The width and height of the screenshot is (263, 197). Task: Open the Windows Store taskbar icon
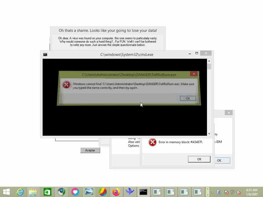coord(47,192)
